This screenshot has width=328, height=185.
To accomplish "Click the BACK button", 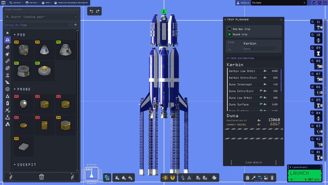I will (91, 174).
